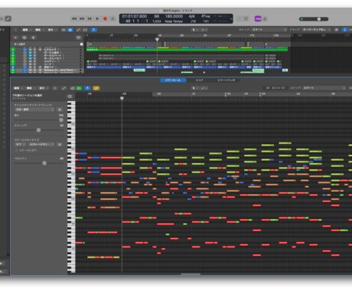Toggle the purple count-in button
Viewport: 352px width, 291px height.
coord(258,18)
